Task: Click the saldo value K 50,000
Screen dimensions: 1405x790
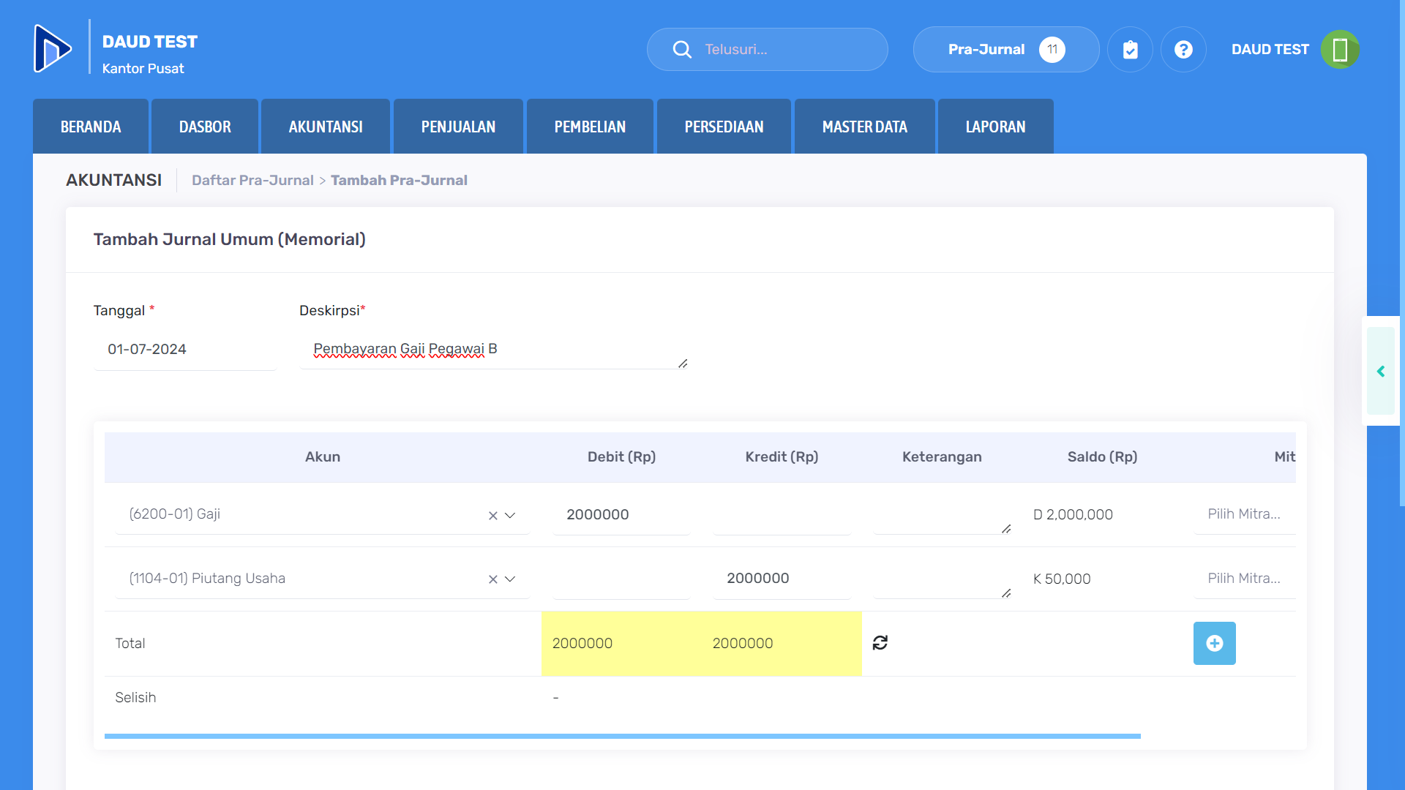Action: pos(1062,579)
